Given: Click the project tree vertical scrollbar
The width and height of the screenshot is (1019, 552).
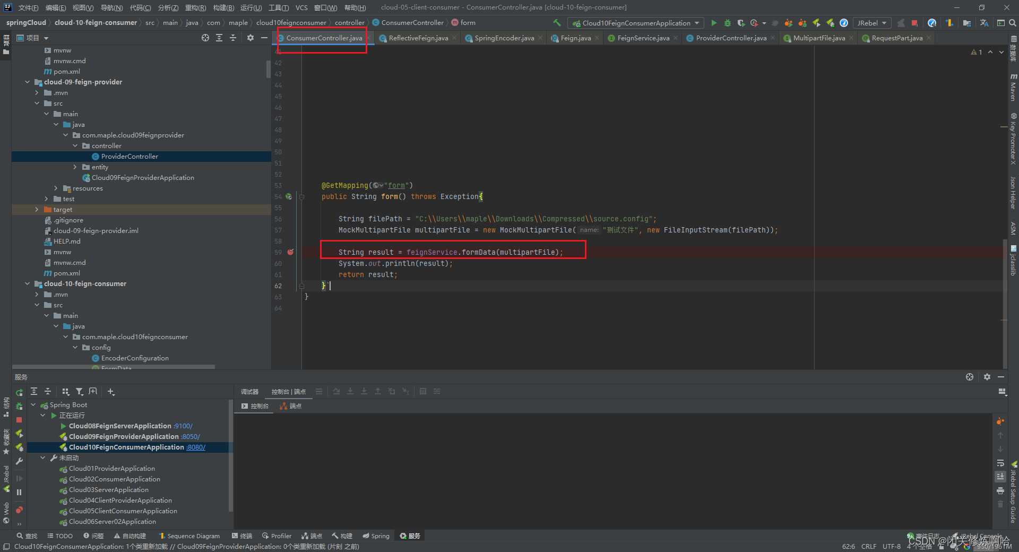Looking at the screenshot, I should (268, 69).
